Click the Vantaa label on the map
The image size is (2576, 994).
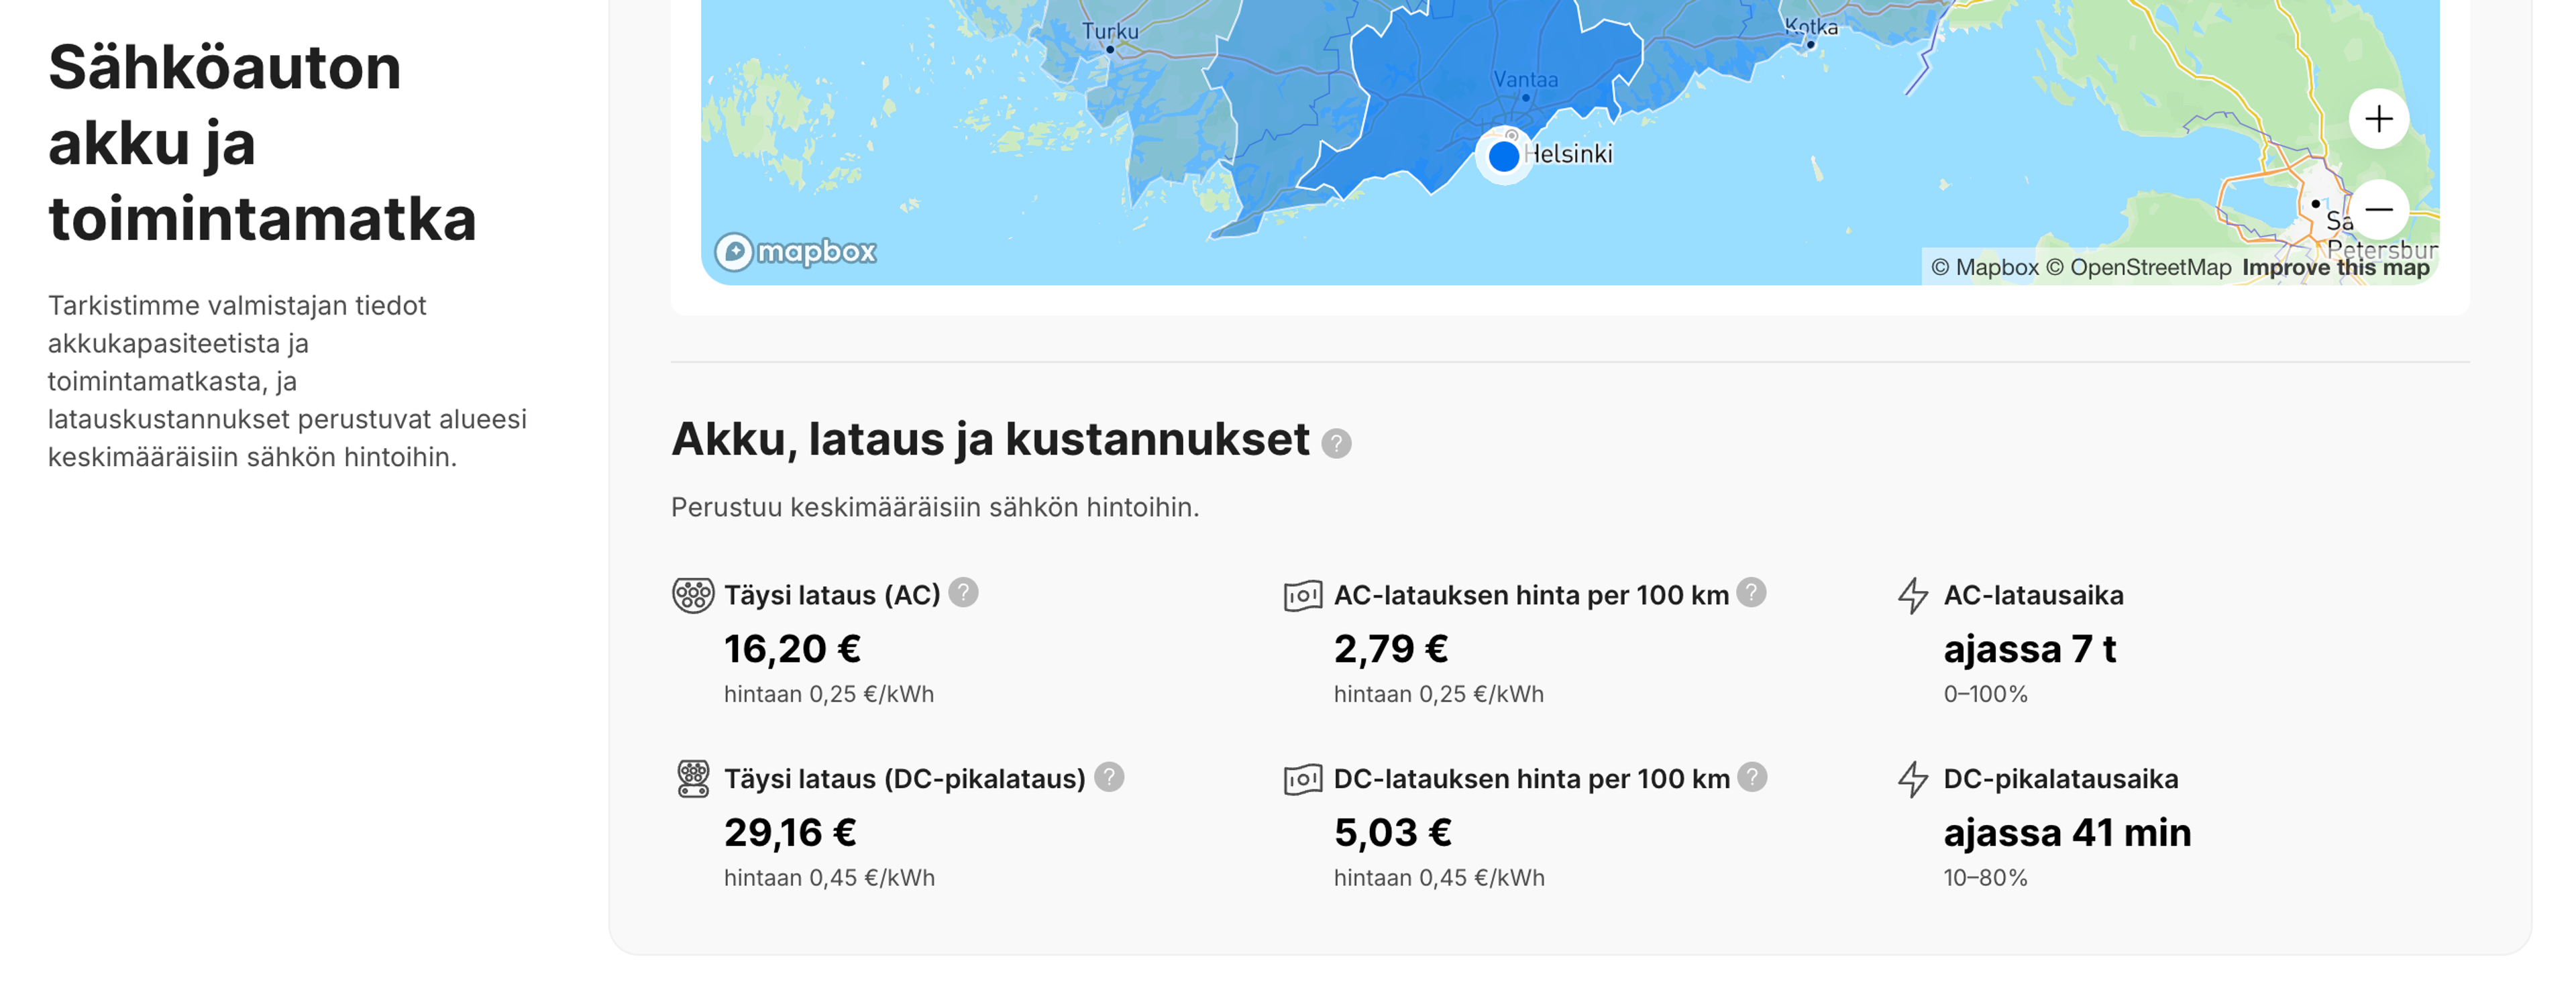pos(1525,79)
